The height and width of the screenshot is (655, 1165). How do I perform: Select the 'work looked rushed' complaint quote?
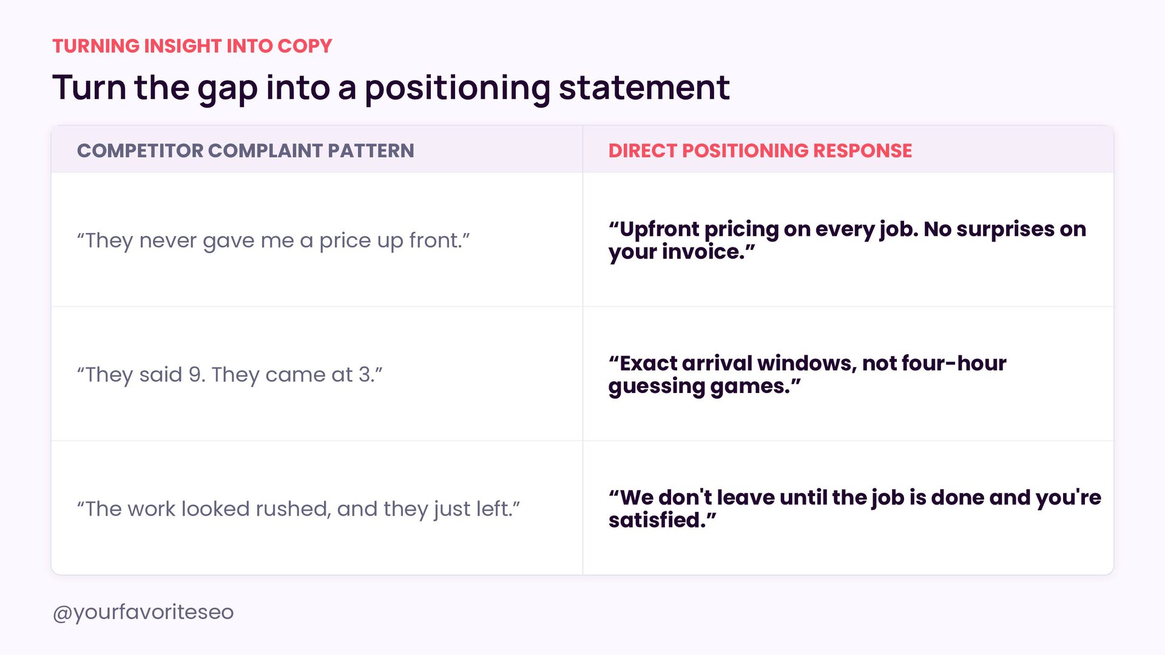coord(298,509)
